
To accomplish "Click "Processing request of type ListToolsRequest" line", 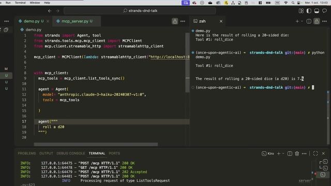I will pyautogui.click(x=125, y=181).
